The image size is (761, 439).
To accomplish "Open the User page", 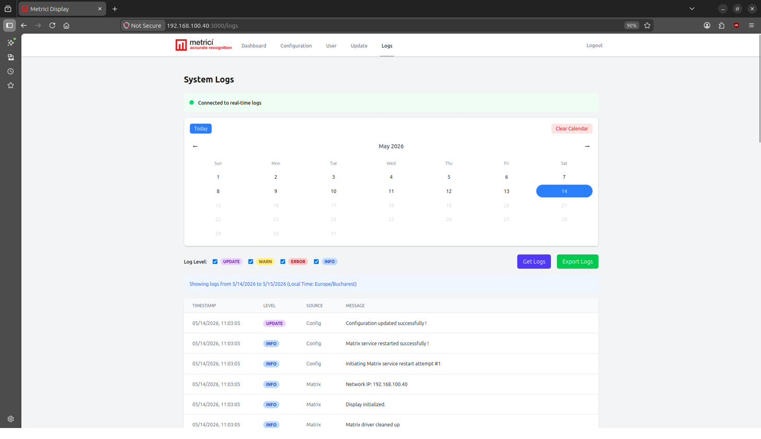I will 331,45.
